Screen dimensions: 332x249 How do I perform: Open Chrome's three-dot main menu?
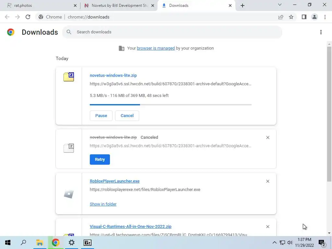[325, 17]
